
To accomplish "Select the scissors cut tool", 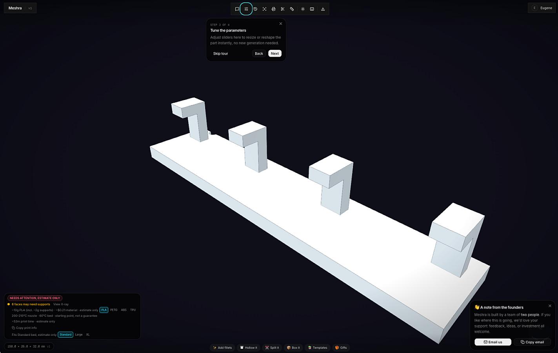I will 282,9.
